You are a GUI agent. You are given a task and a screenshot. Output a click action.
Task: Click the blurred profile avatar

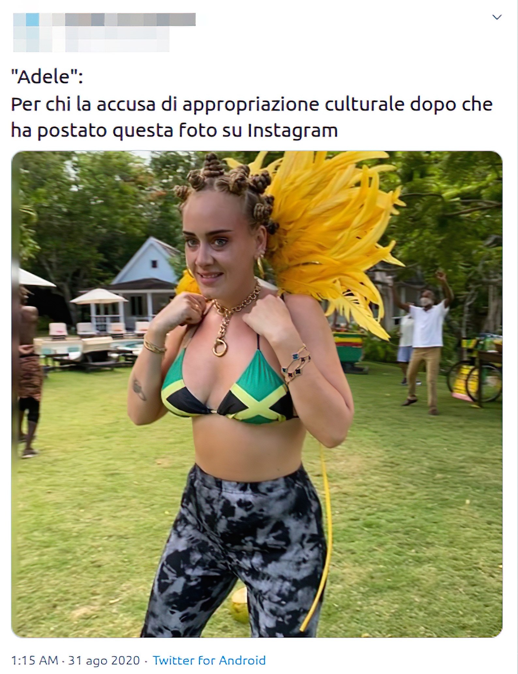pos(26,33)
